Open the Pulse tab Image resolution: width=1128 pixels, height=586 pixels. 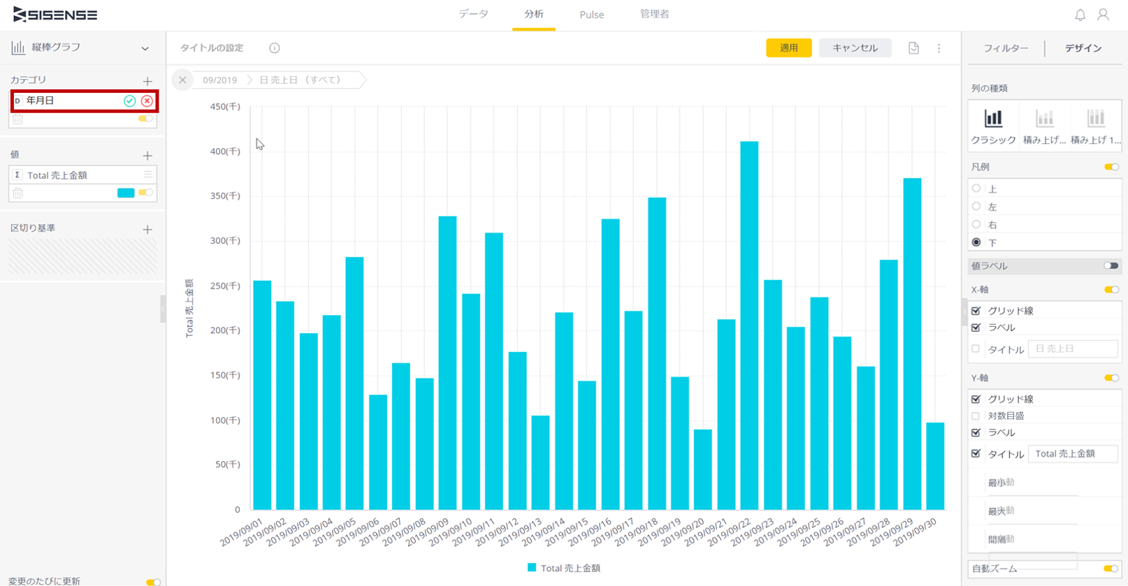pos(591,15)
